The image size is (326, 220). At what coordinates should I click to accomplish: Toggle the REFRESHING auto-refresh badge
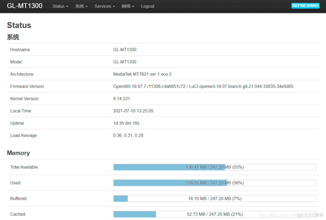click(x=305, y=6)
